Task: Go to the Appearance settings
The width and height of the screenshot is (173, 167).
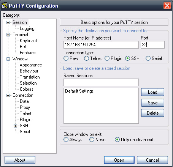Action: 31,65
